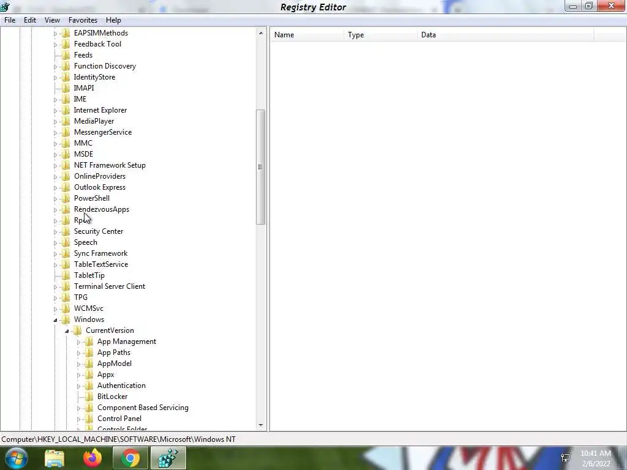The width and height of the screenshot is (627, 470).
Task: Select the TabletTip key
Action: tap(89, 275)
